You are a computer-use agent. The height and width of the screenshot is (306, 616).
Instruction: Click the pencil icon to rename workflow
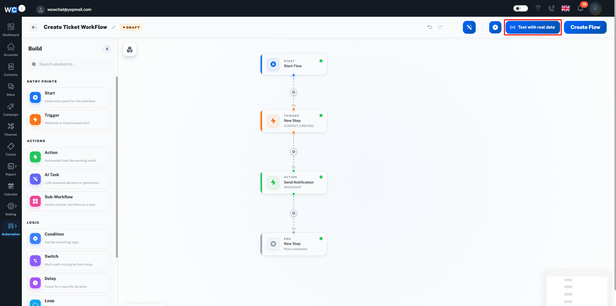pyautogui.click(x=114, y=27)
